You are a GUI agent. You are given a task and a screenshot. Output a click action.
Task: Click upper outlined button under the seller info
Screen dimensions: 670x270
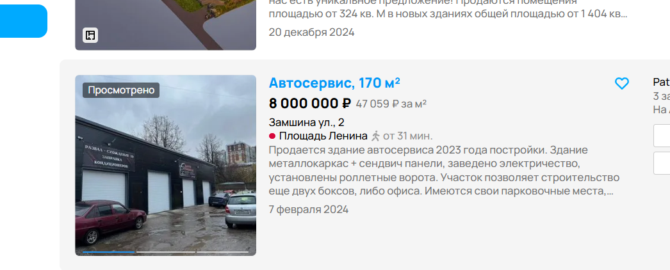click(662, 136)
